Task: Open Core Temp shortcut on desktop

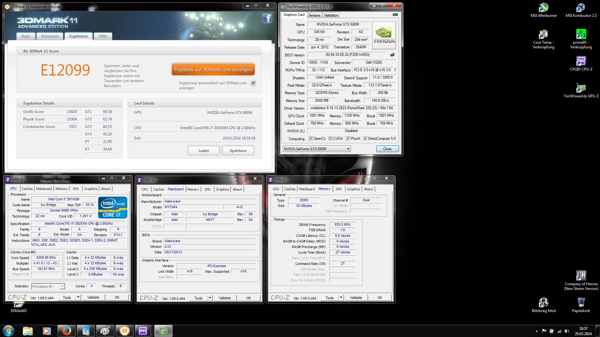Action: (543, 40)
